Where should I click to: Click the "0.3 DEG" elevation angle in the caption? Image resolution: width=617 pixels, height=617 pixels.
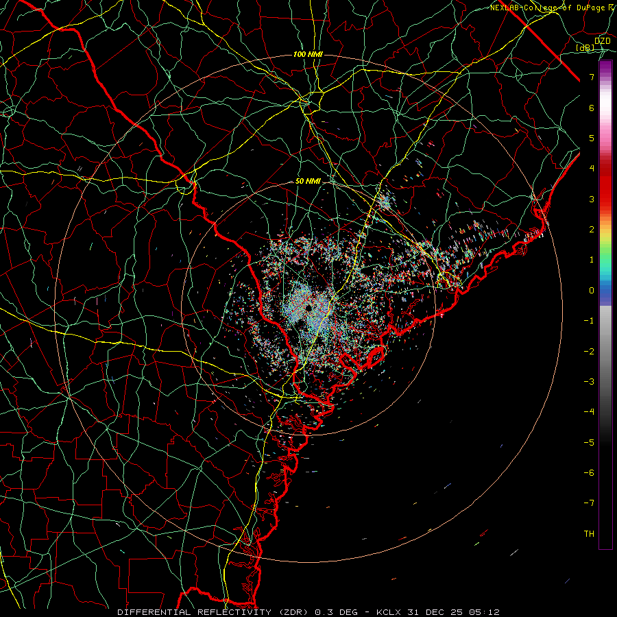(337, 612)
